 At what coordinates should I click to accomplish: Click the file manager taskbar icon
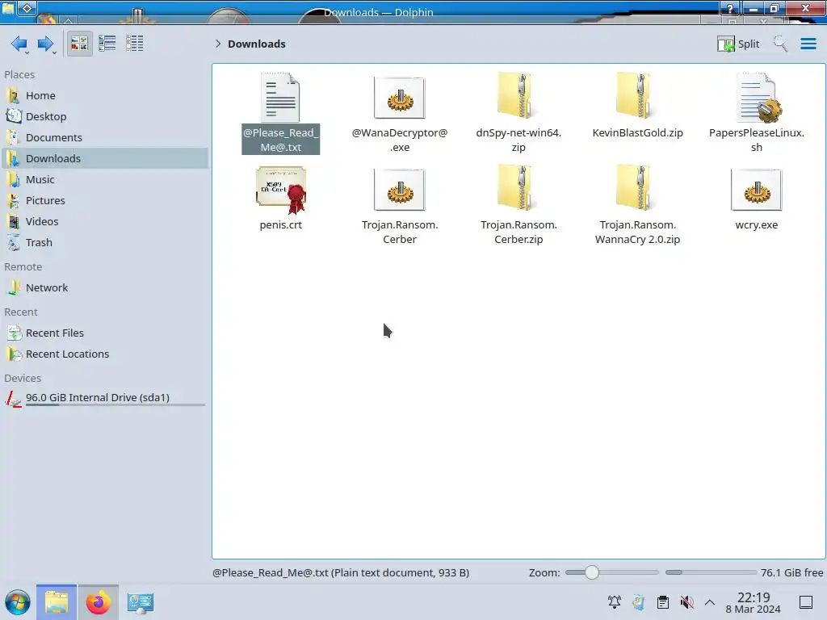[x=57, y=602]
